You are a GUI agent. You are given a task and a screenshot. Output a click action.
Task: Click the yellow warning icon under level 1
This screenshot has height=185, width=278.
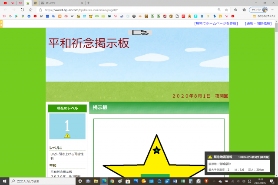pos(67,135)
